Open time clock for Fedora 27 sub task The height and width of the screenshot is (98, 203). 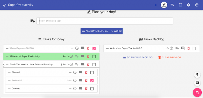(x=75, y=80)
